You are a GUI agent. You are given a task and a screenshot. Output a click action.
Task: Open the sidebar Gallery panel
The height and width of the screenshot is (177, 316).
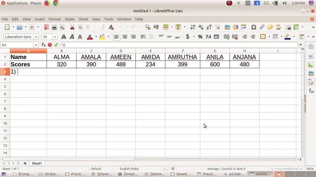tap(311, 73)
